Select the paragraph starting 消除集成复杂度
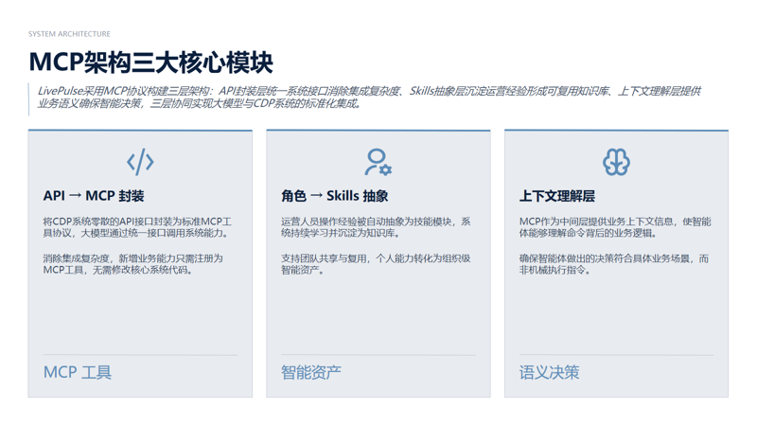 point(132,264)
